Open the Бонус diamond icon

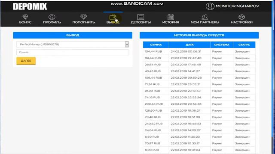25,17
